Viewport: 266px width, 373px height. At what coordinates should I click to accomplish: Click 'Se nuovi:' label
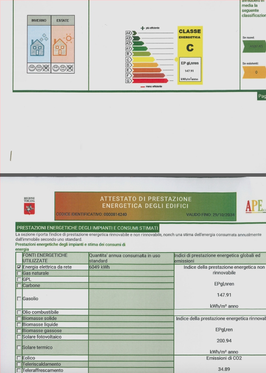tap(249, 37)
